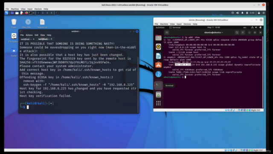This screenshot has height=154, width=273.
Task: Close the second kali@kali terminal tab
Action: pyautogui.click(x=51, y=39)
